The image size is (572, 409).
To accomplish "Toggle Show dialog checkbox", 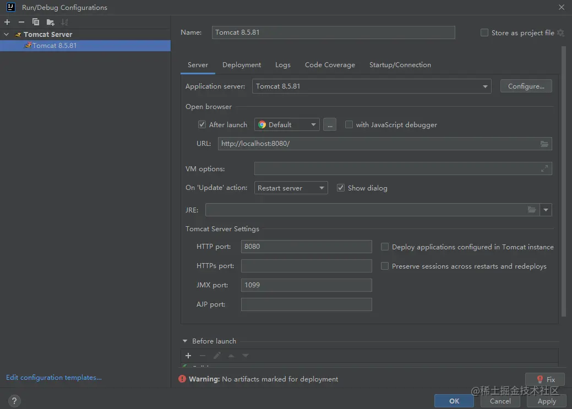I will click(x=341, y=188).
